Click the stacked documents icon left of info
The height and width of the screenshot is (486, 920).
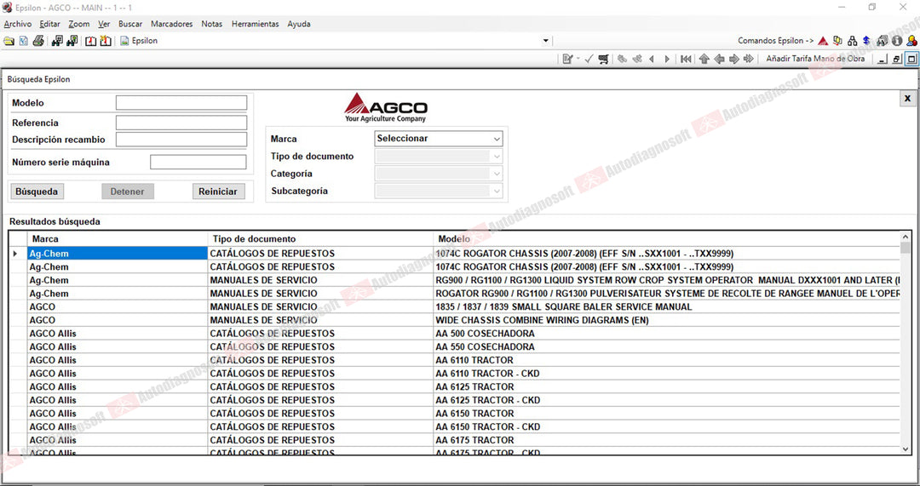tap(882, 41)
